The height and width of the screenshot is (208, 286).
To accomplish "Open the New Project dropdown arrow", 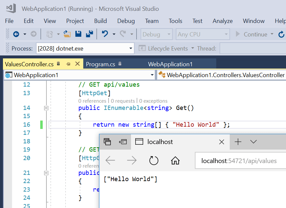I will (58, 34).
